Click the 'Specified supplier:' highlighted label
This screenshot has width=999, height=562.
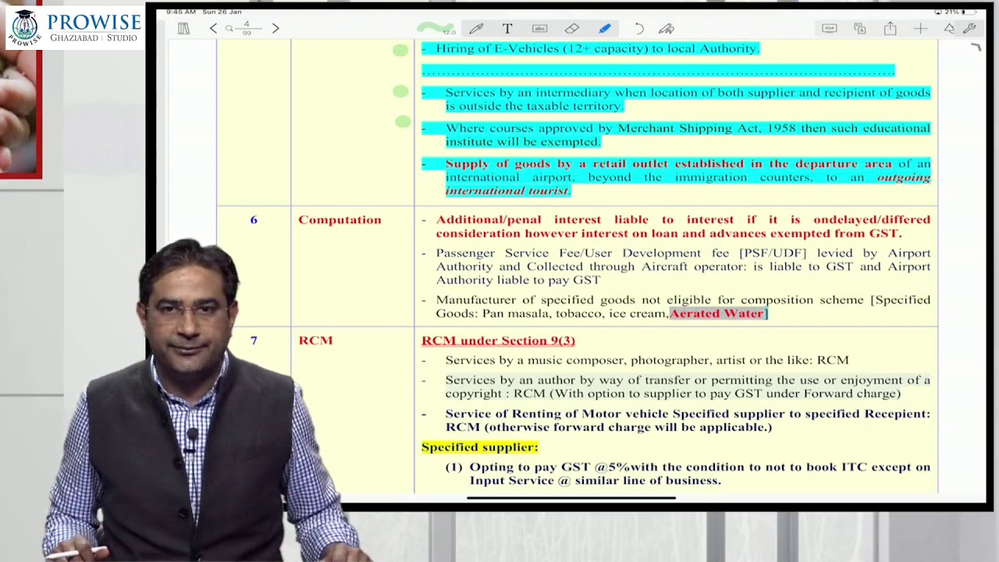tap(480, 447)
